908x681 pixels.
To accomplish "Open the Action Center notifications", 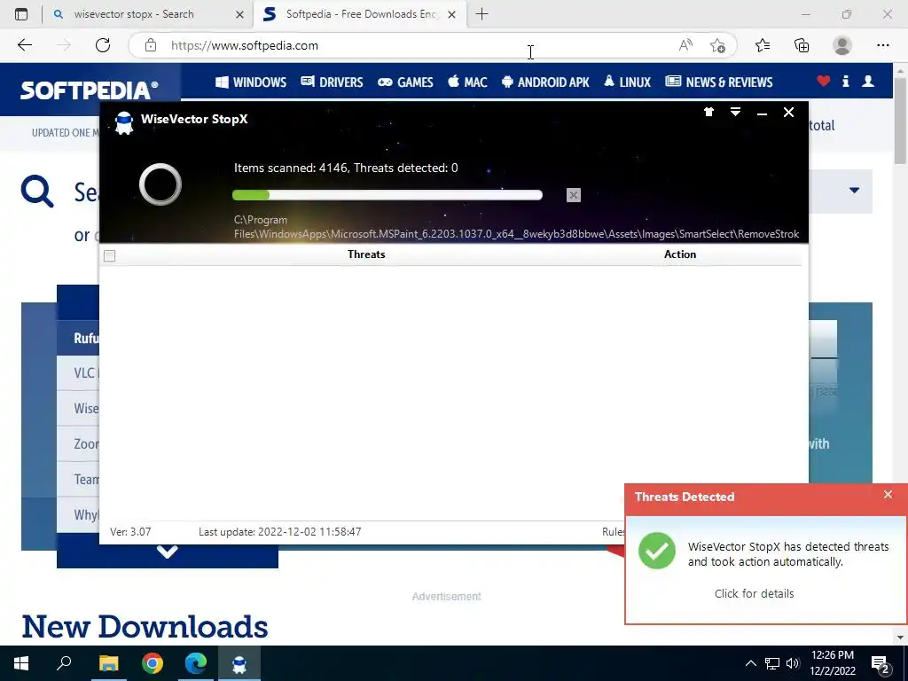I will (881, 664).
